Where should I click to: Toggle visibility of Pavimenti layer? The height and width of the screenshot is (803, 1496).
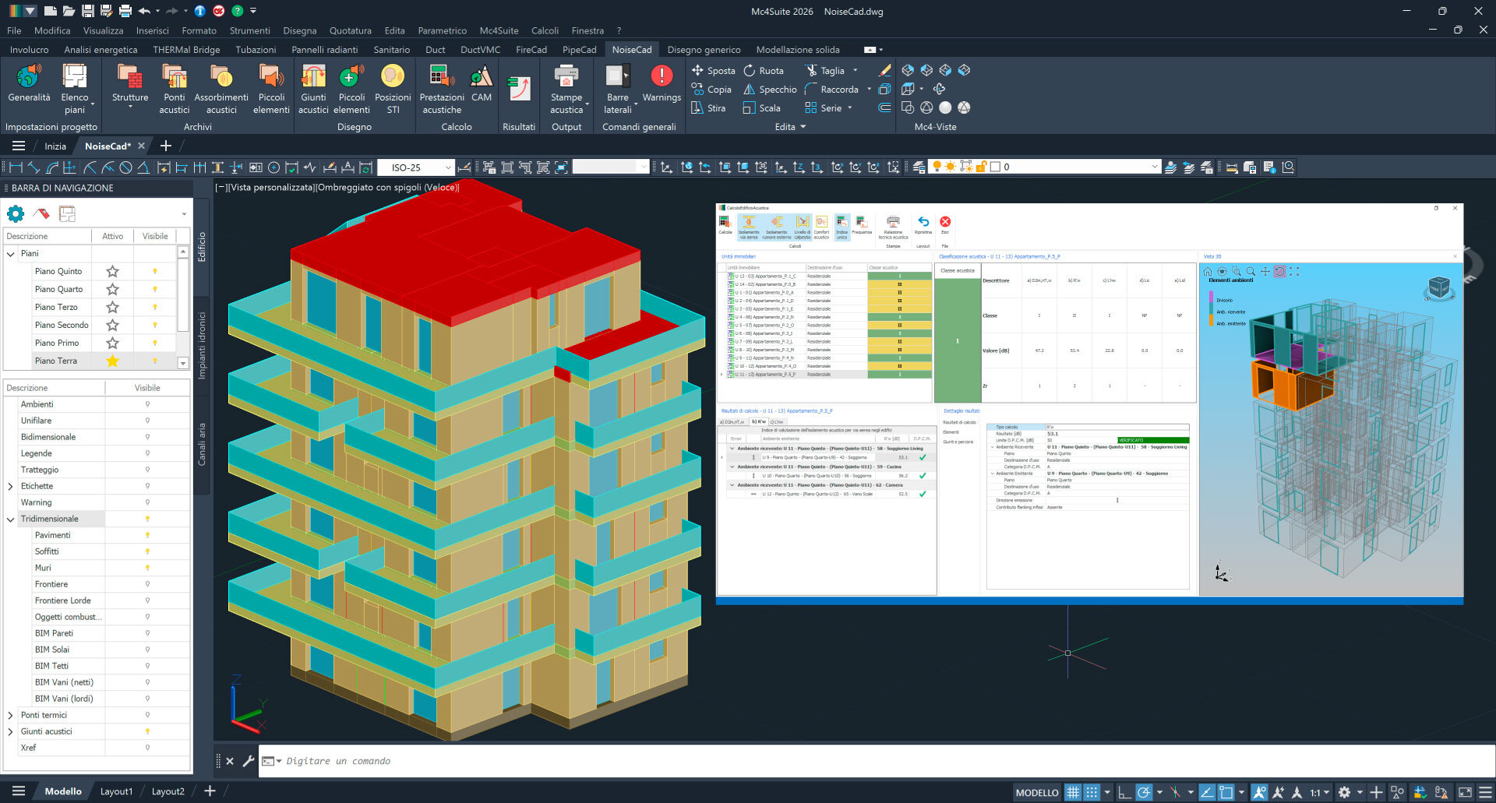[147, 535]
